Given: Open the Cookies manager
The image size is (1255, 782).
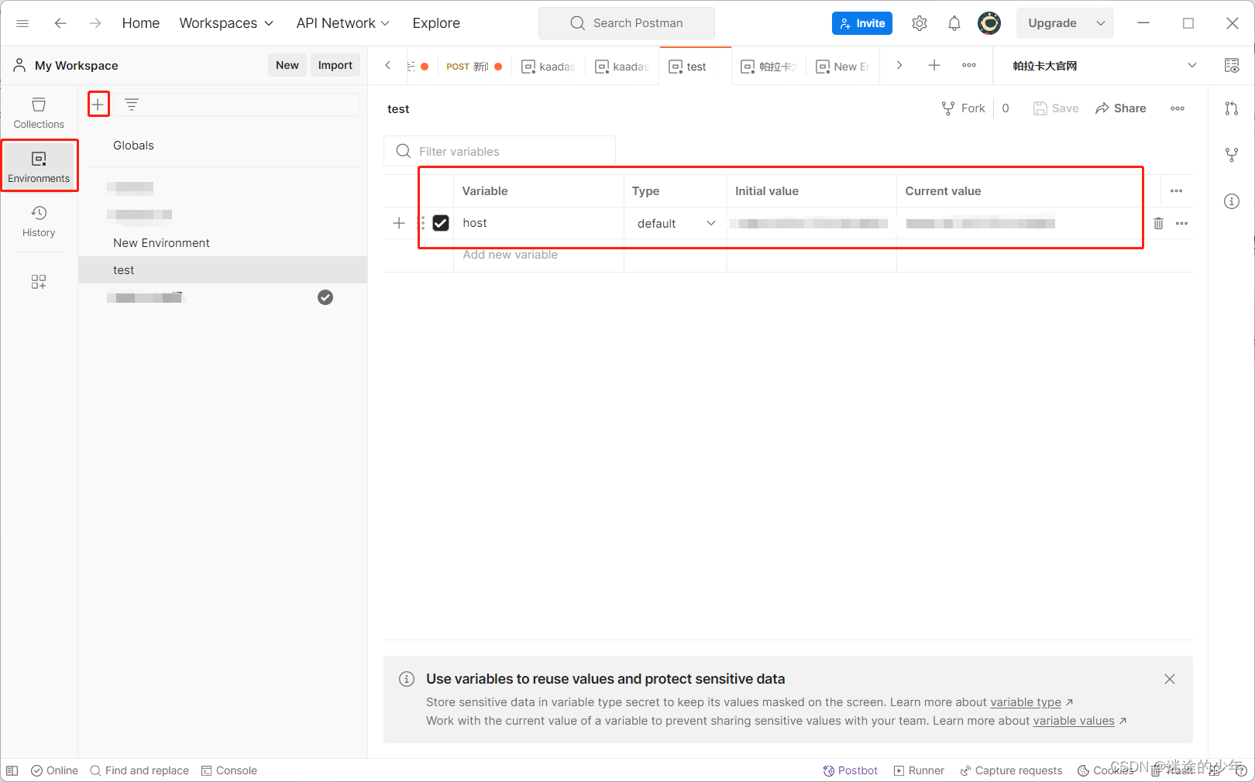Looking at the screenshot, I should [1105, 770].
